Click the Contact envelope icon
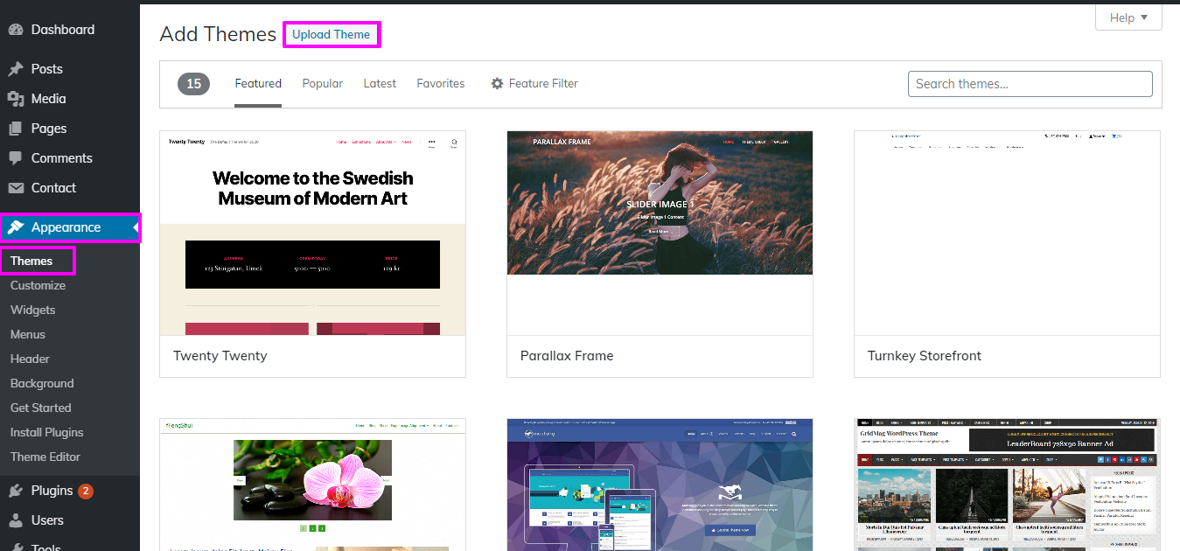The height and width of the screenshot is (551, 1180). click(x=16, y=188)
